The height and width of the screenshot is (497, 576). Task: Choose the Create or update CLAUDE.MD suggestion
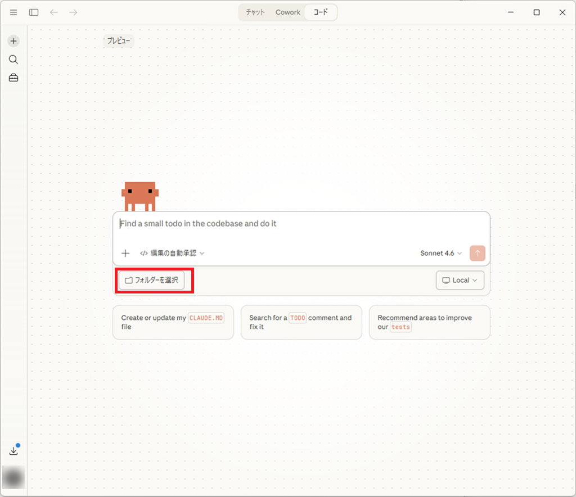click(x=173, y=322)
